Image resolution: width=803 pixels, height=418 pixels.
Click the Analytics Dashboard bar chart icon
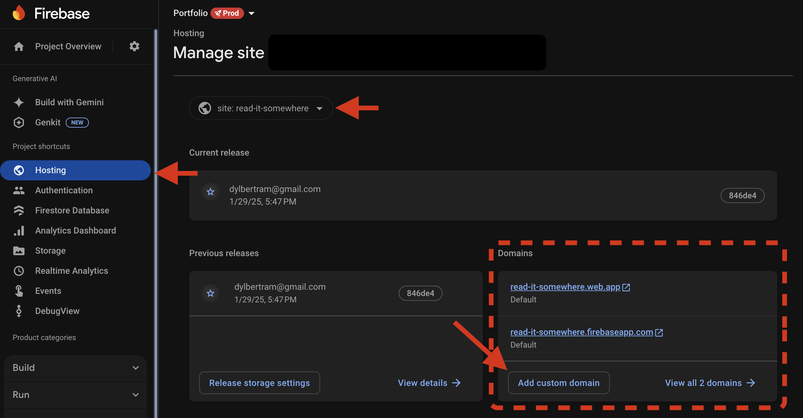pos(19,230)
